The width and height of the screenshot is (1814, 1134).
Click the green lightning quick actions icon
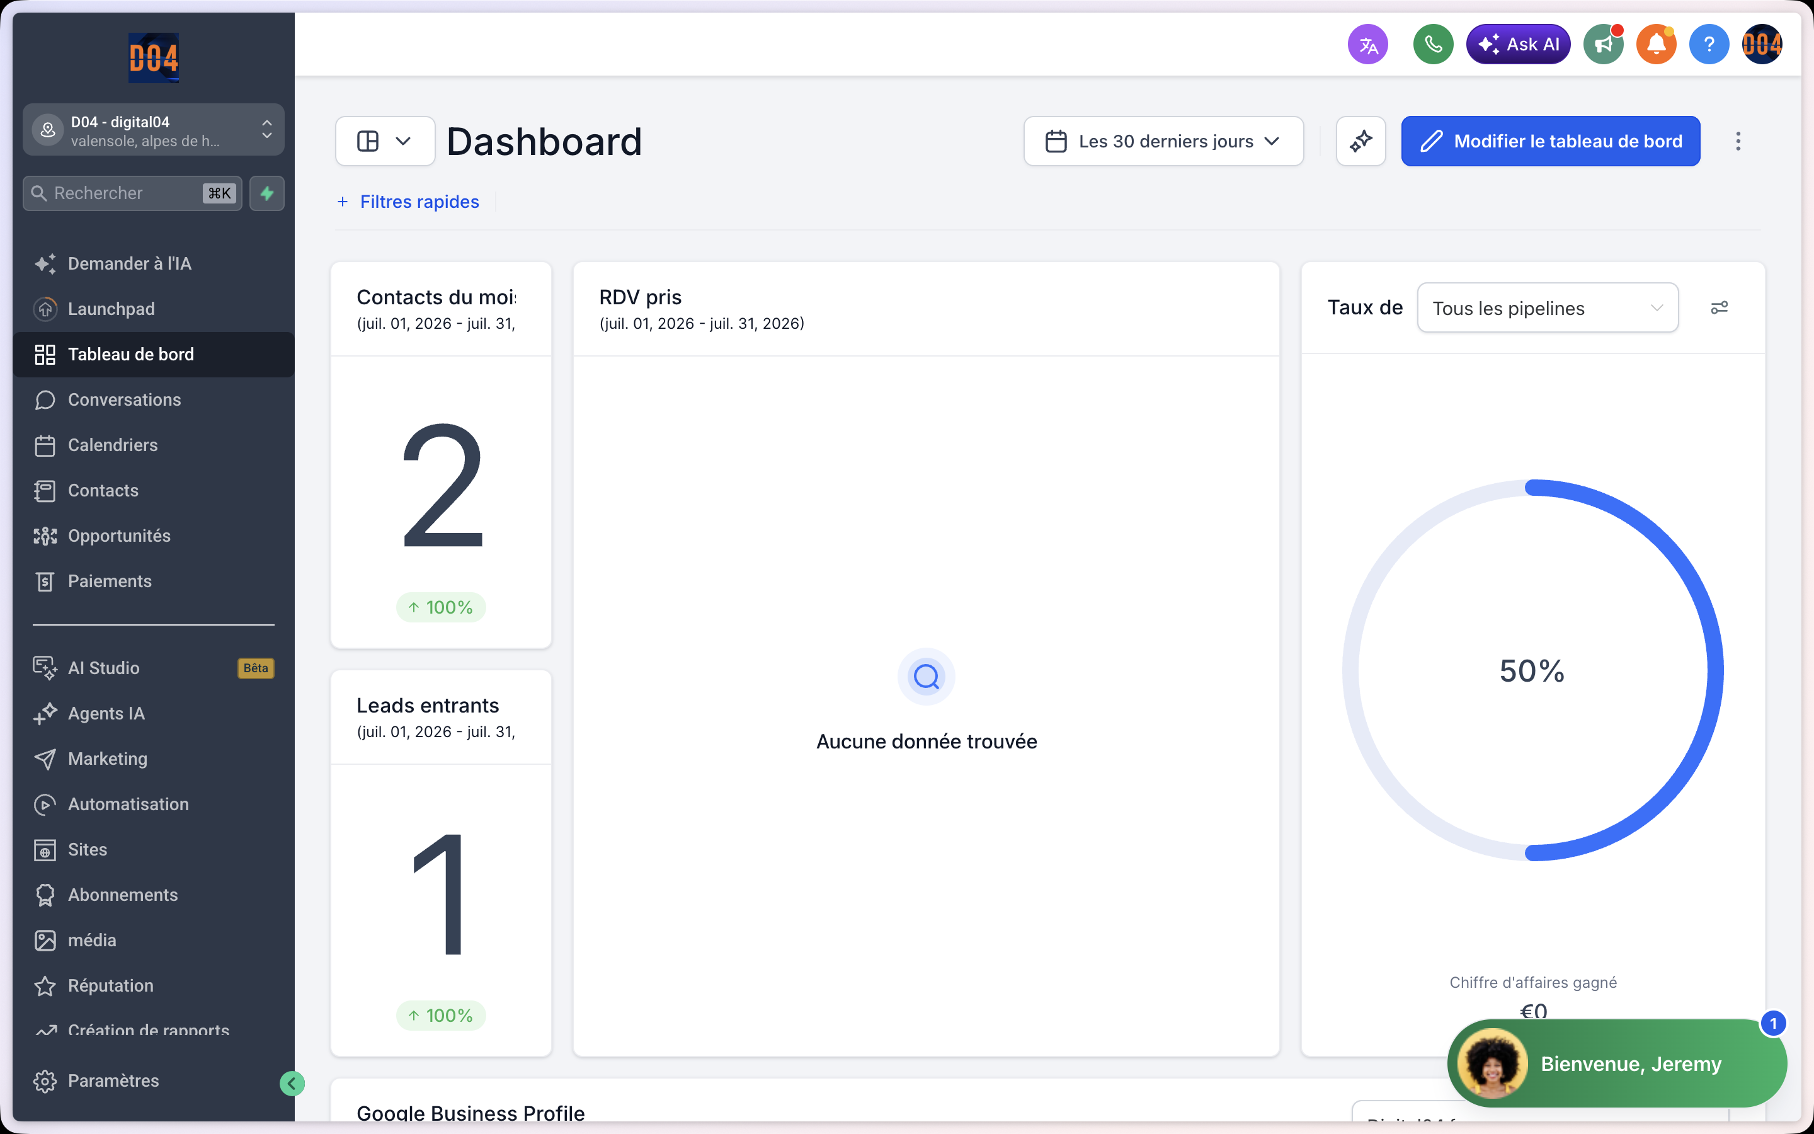tap(267, 193)
